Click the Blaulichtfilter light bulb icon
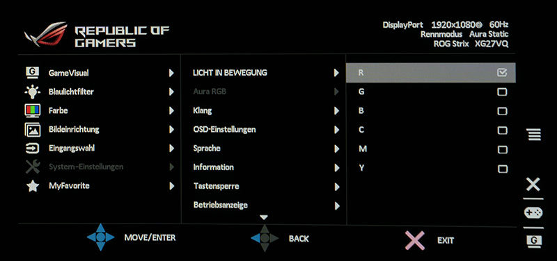 [x=33, y=92]
